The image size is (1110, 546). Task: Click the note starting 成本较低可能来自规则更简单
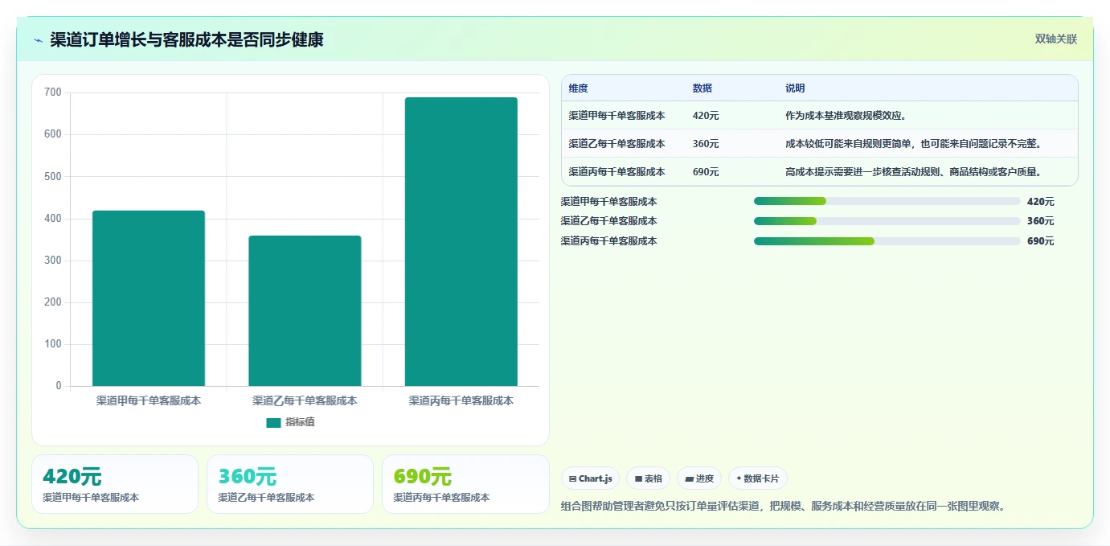(914, 144)
